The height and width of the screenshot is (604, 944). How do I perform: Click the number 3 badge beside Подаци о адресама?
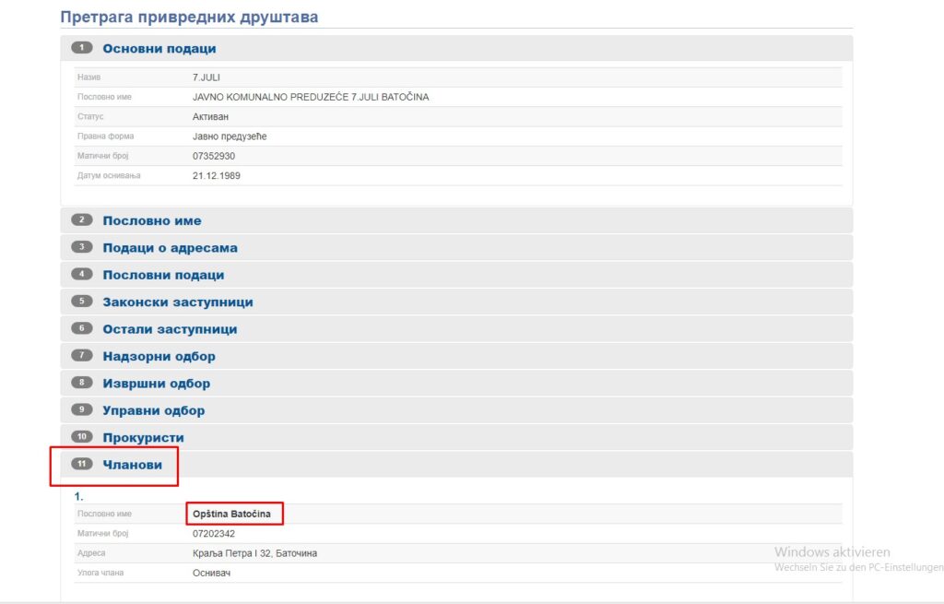(x=82, y=247)
